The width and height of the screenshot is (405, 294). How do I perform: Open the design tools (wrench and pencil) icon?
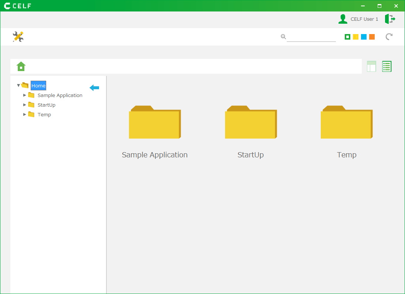point(18,37)
